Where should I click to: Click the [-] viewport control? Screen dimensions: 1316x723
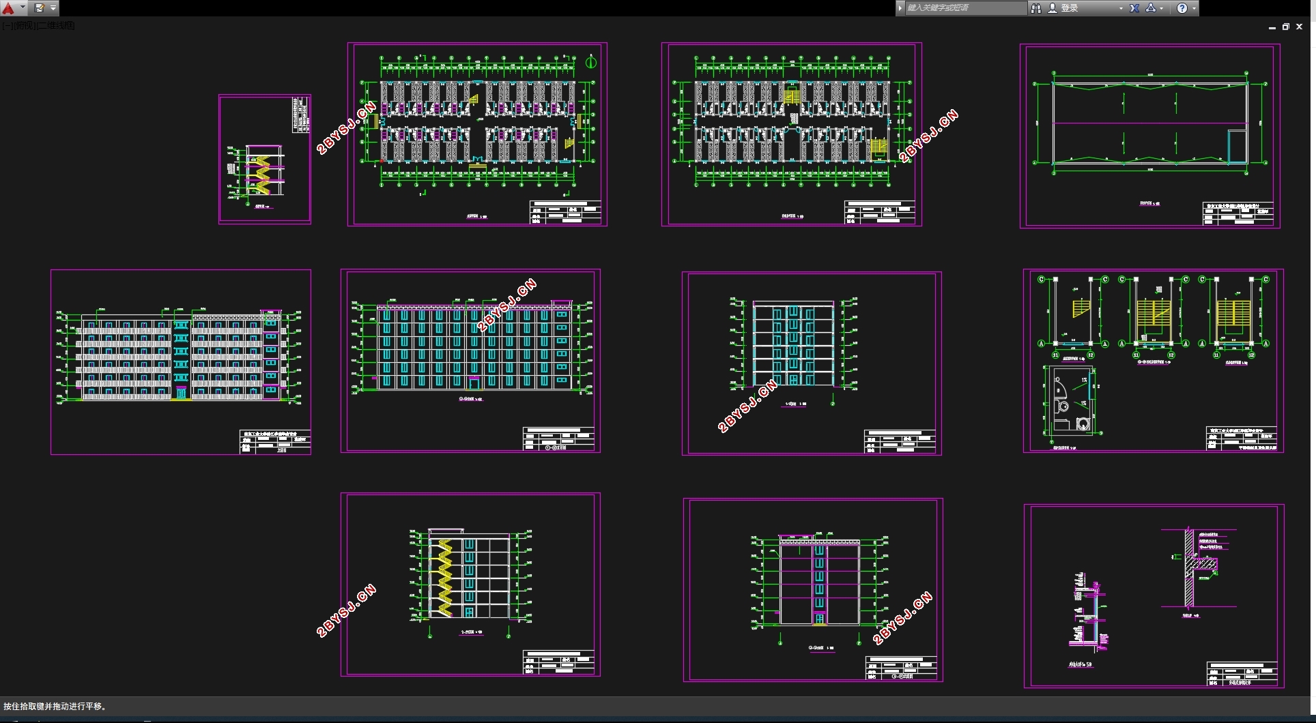(x=7, y=26)
